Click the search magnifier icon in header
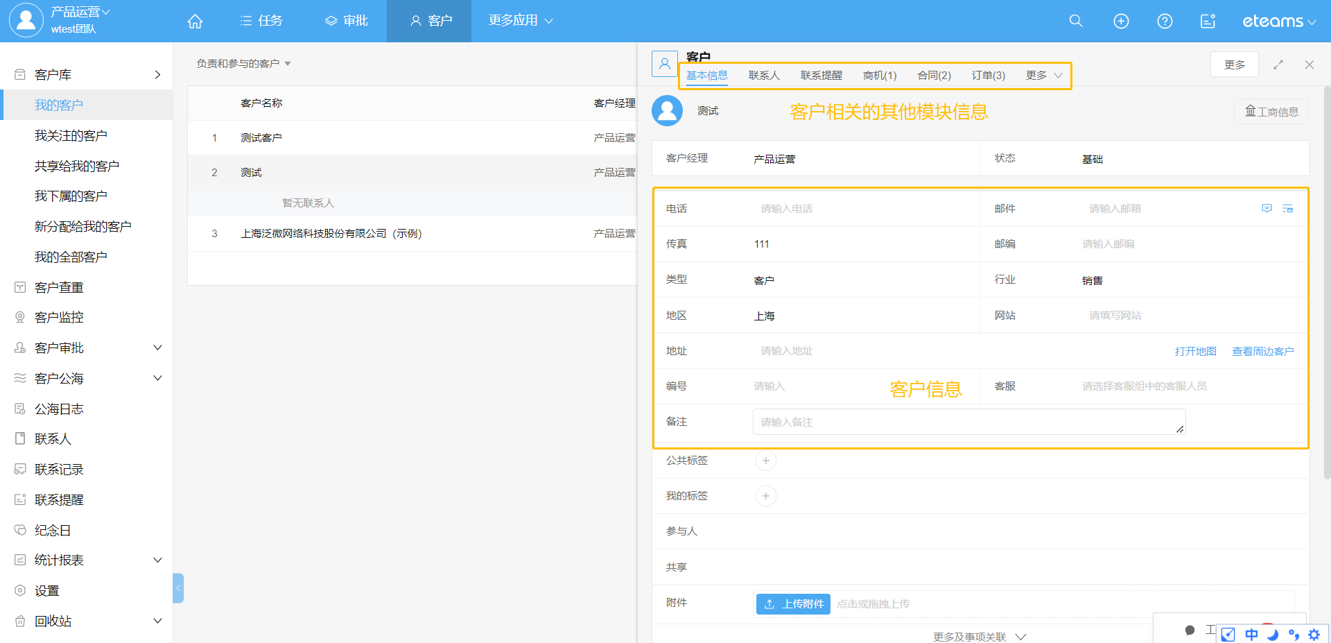This screenshot has height=643, width=1331. pyautogui.click(x=1075, y=21)
